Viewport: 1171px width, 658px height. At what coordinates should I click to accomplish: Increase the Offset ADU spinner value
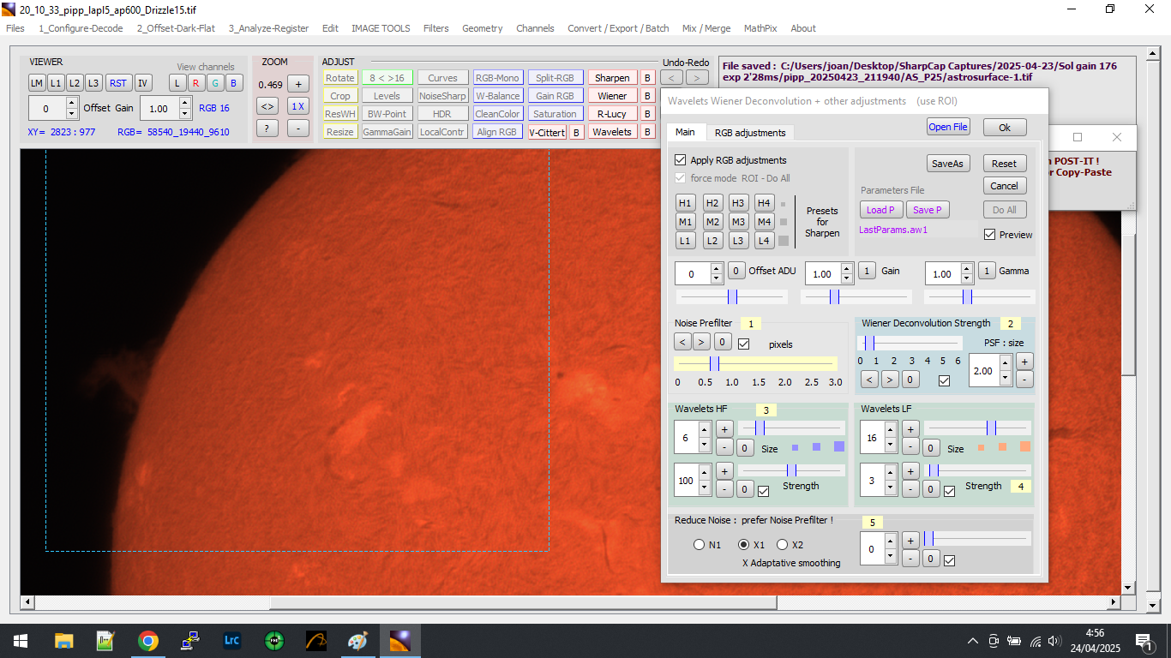click(x=718, y=269)
